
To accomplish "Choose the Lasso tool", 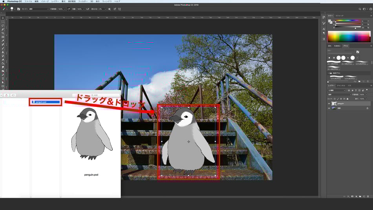I will [x=3, y=26].
